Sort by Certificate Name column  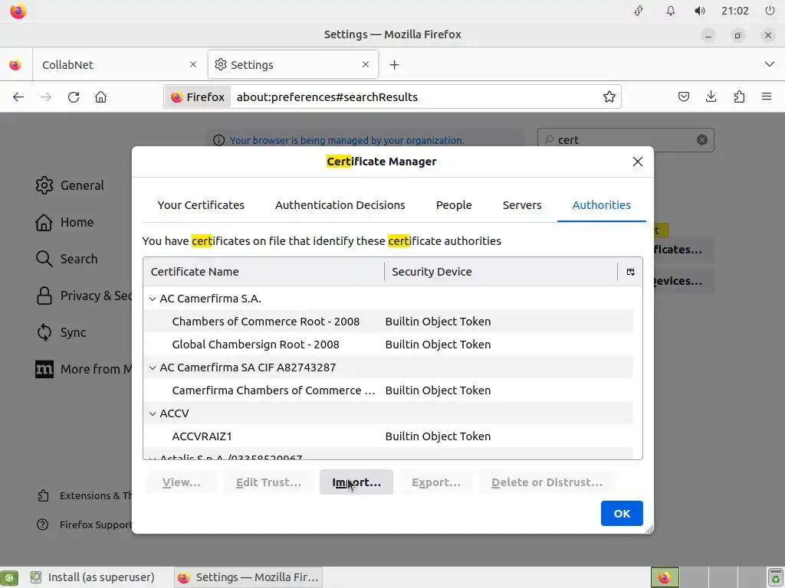pos(264,272)
